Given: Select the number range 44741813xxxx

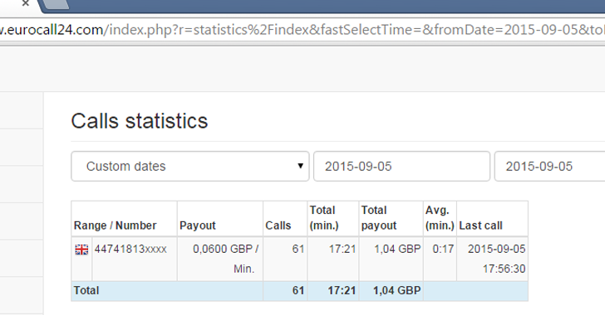Looking at the screenshot, I should coord(130,250).
